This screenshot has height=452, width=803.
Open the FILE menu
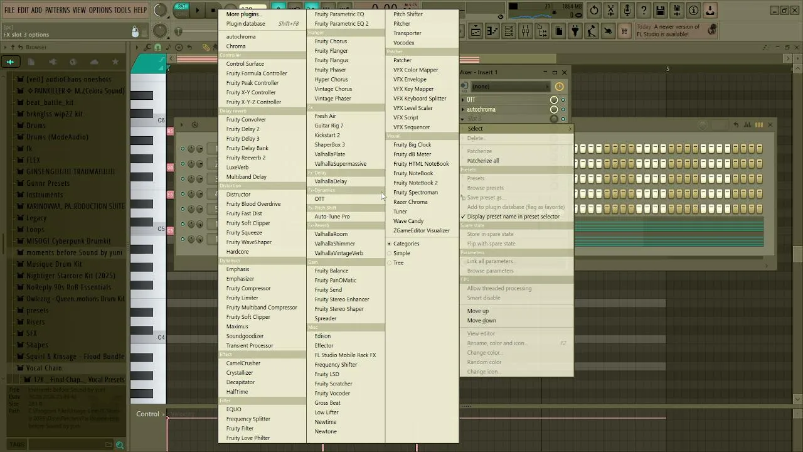coord(9,10)
